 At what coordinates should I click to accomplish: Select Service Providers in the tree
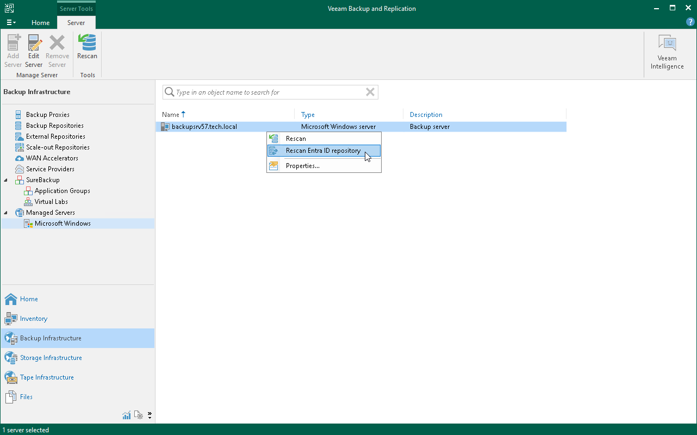click(x=51, y=169)
